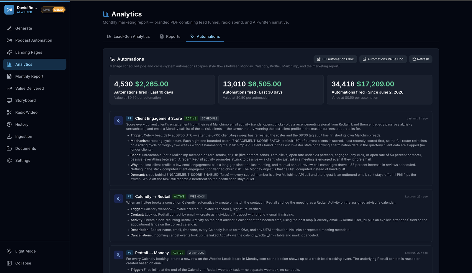Click the workflow icon beside the Automations heading
The height and width of the screenshot is (273, 472).
112,59
